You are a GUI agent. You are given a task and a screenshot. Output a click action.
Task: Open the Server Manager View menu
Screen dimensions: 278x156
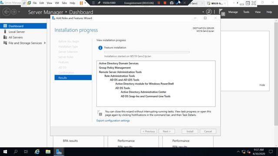(x=258, y=12)
